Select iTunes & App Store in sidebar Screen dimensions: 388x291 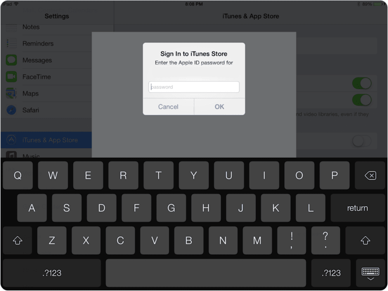pyautogui.click(x=46, y=140)
